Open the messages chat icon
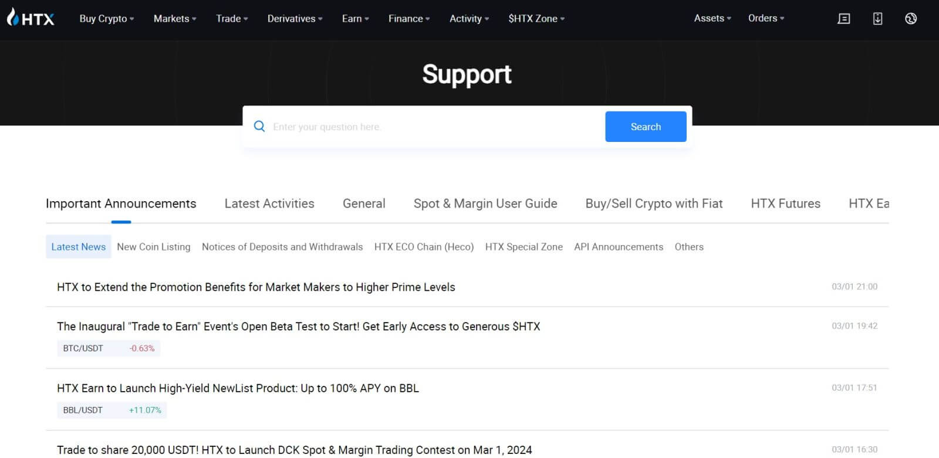939x458 pixels. click(843, 19)
